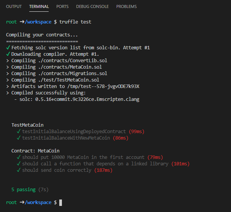This screenshot has width=231, height=212.
Task: Click the (86ms) duration text
Action: [120, 138]
